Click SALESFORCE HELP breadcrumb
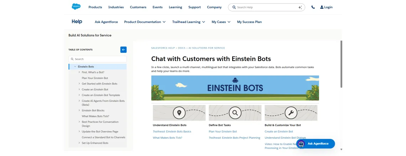This screenshot has width=406, height=156. (163, 48)
